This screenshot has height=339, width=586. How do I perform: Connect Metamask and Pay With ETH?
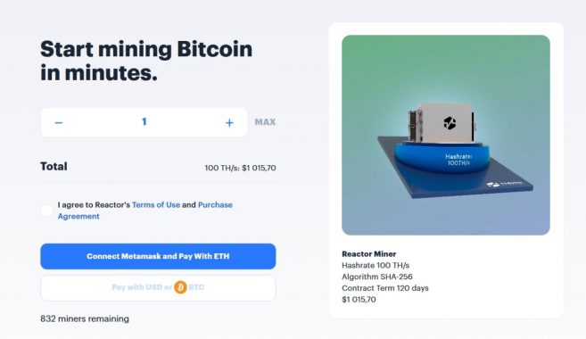point(158,256)
